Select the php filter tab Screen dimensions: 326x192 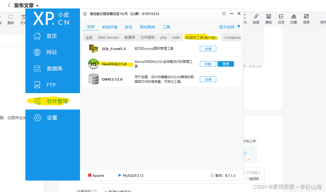pyautogui.click(x=164, y=37)
